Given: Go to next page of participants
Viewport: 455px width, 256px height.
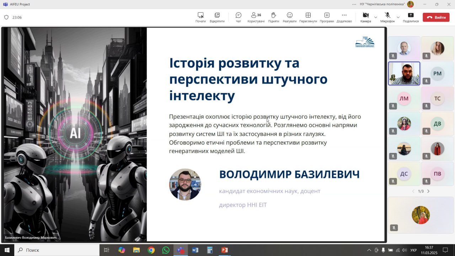Looking at the screenshot, I should (428, 191).
